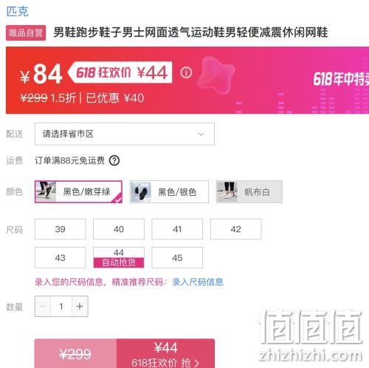This screenshot has height=368, width=369.
Task: Increase quantity with plus icon
Action: pos(80,307)
